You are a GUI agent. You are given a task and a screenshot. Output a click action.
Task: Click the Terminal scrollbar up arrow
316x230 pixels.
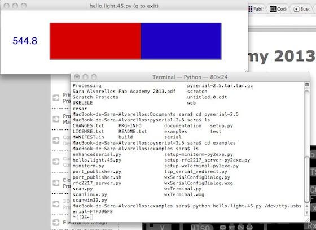(307, 206)
